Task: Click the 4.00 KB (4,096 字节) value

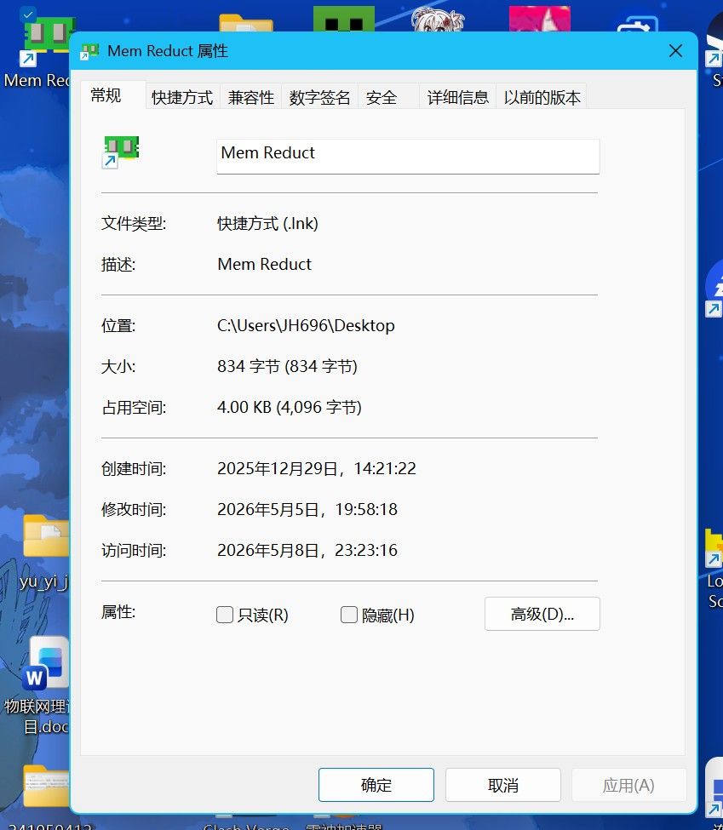Action: [x=290, y=407]
